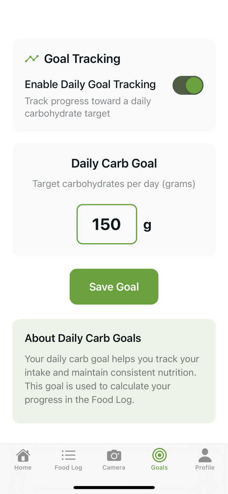Tap the green trend-line Goal Tracking icon
The height and width of the screenshot is (494, 228).
tap(32, 59)
